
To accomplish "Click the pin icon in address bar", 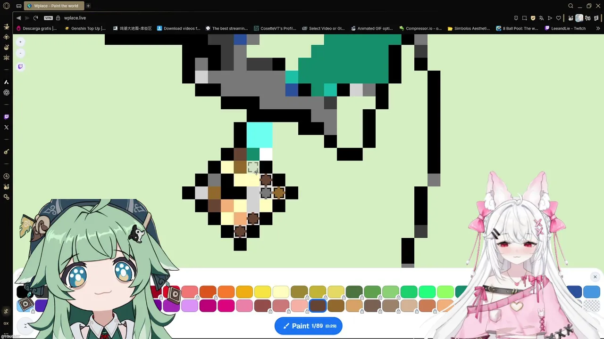I will (x=516, y=18).
